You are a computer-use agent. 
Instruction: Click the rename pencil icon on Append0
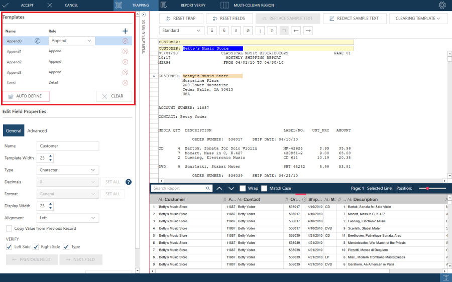38,41
